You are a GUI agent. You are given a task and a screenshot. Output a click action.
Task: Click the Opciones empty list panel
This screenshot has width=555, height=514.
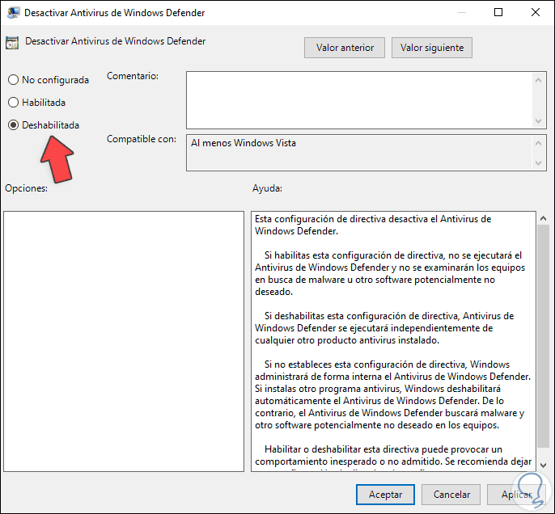click(x=124, y=342)
